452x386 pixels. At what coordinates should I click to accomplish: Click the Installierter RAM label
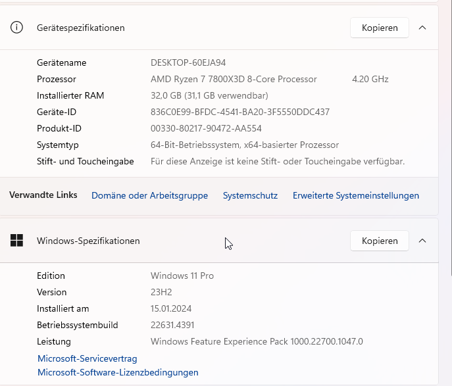(70, 95)
